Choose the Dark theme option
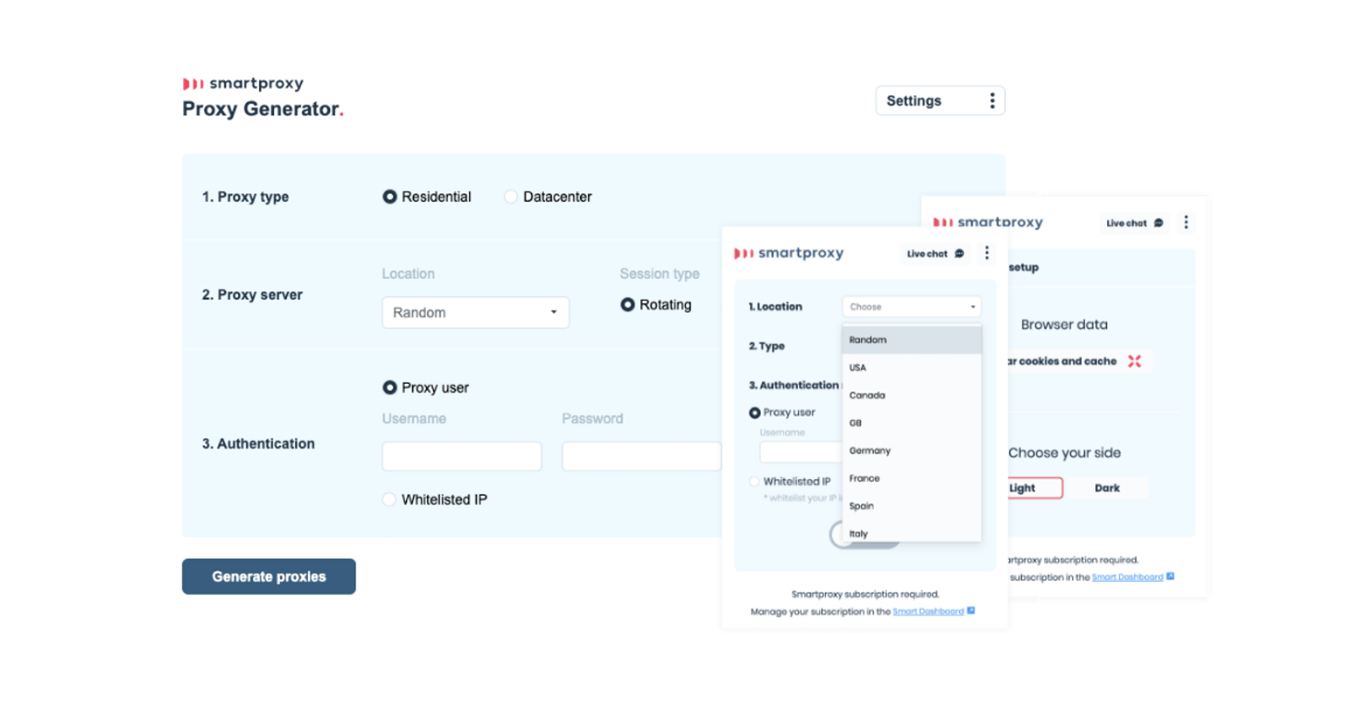The image size is (1350, 716). coord(1107,487)
